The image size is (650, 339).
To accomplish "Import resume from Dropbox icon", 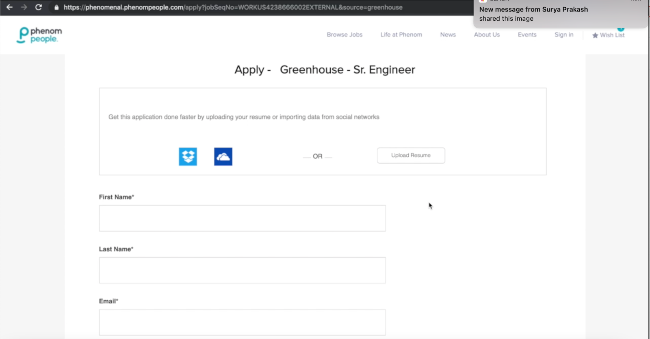I will [x=188, y=156].
